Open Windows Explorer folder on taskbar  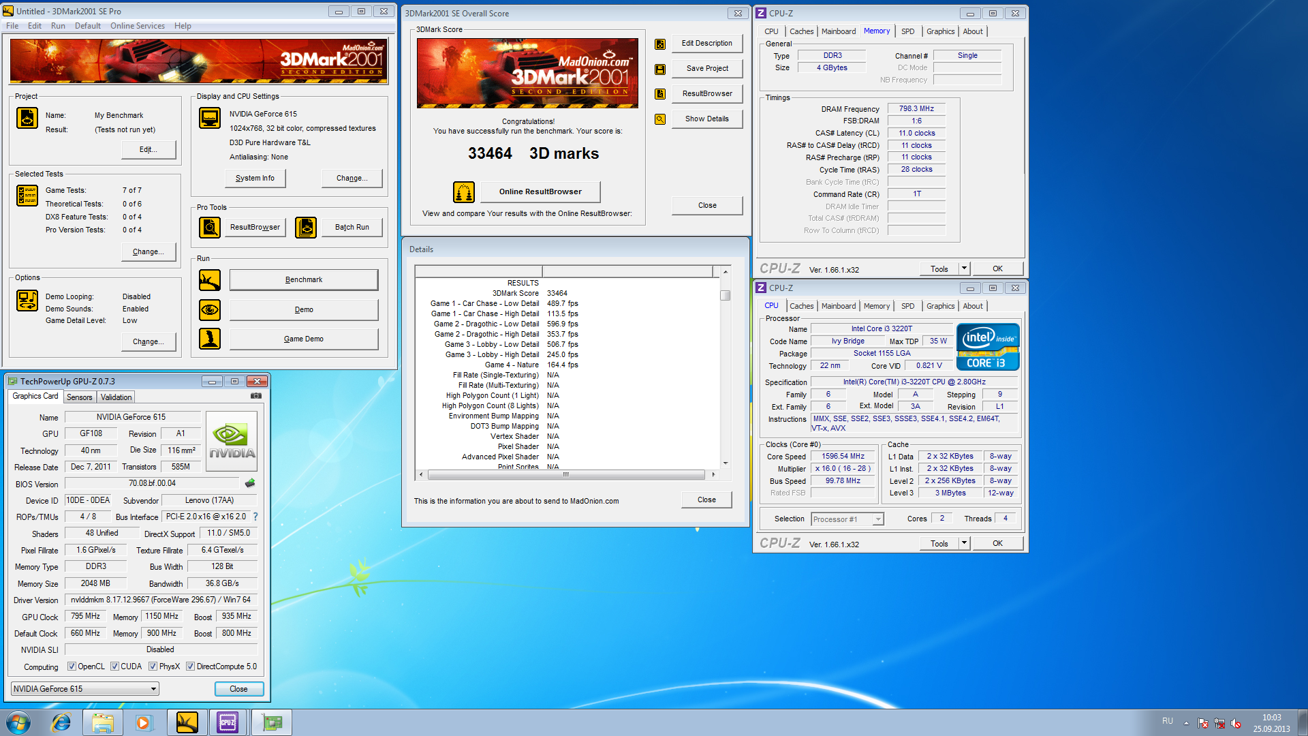click(103, 722)
